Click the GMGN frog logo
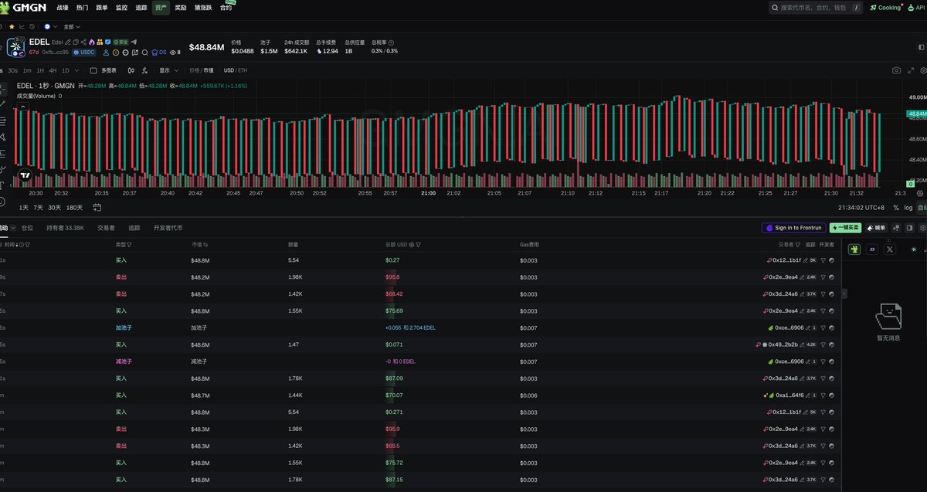 [x=6, y=7]
